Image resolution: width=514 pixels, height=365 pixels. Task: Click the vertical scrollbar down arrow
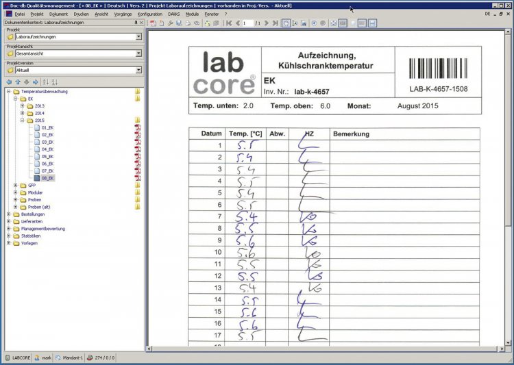tap(508, 342)
